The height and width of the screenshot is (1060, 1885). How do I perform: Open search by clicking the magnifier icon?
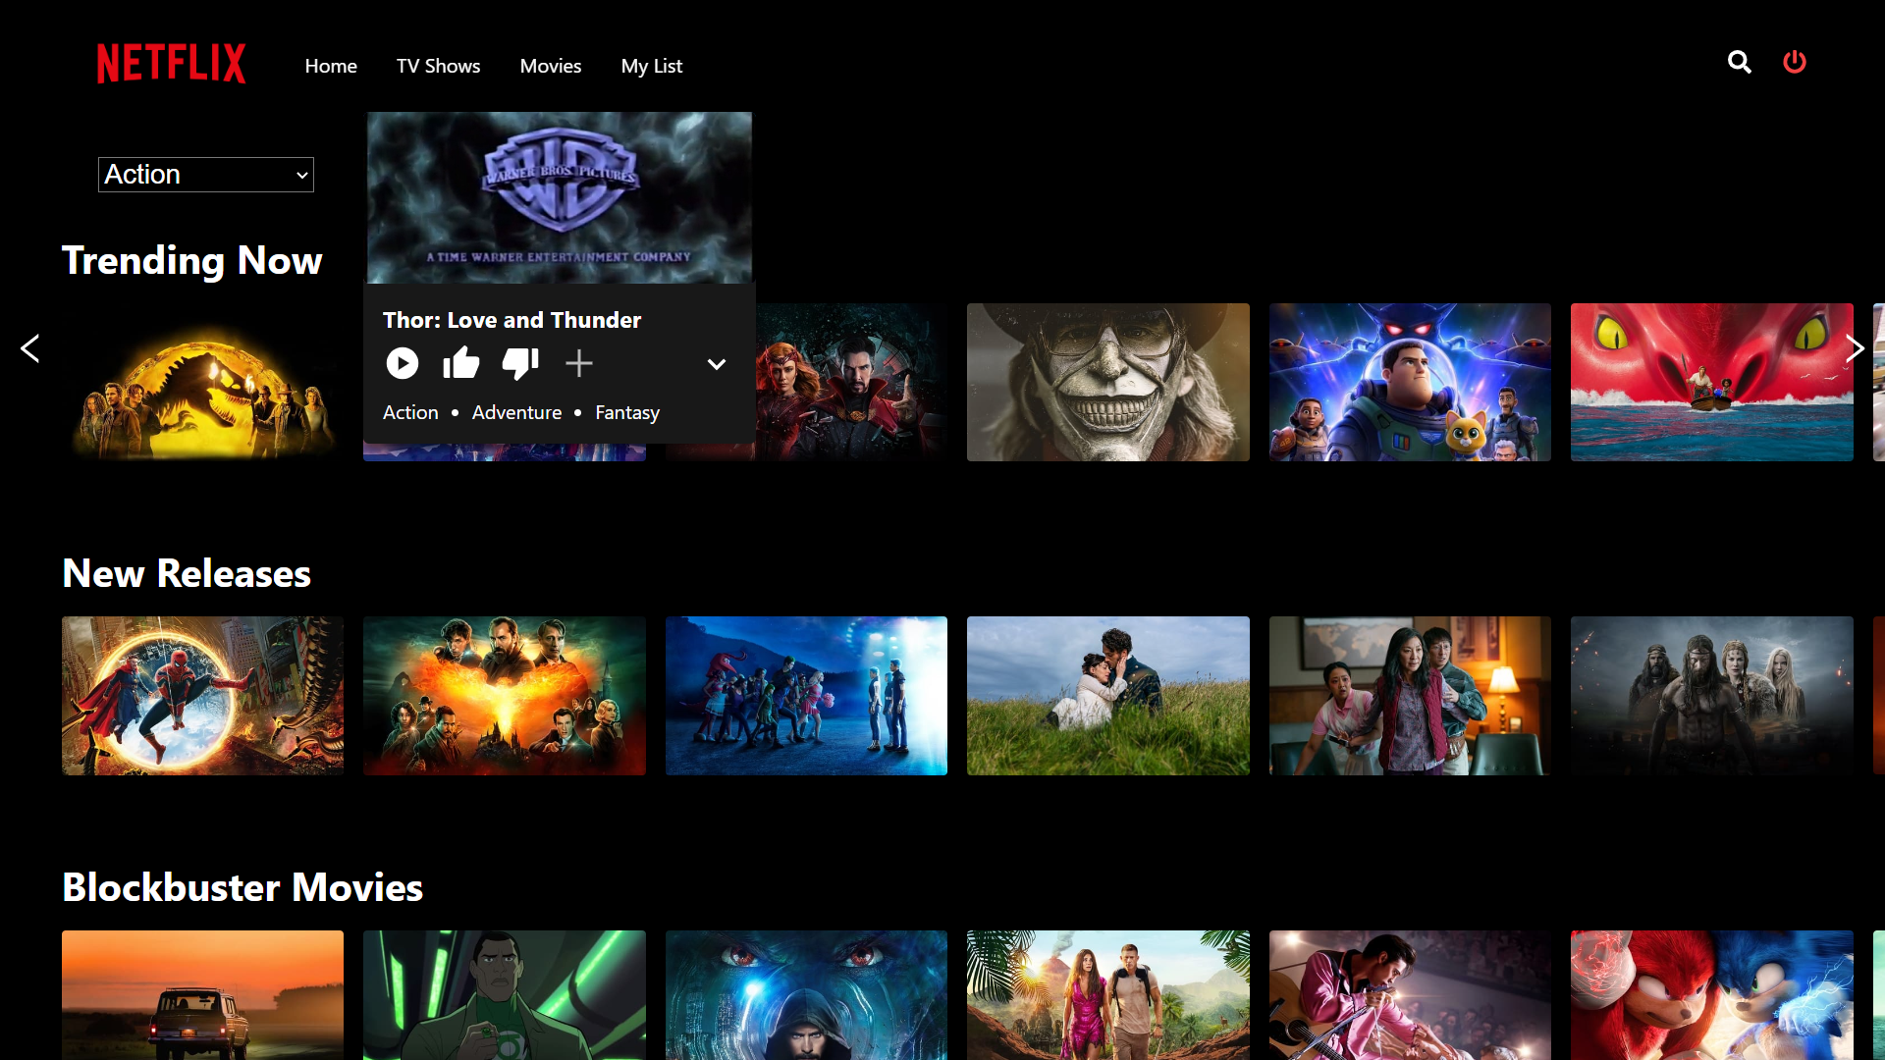point(1739,62)
